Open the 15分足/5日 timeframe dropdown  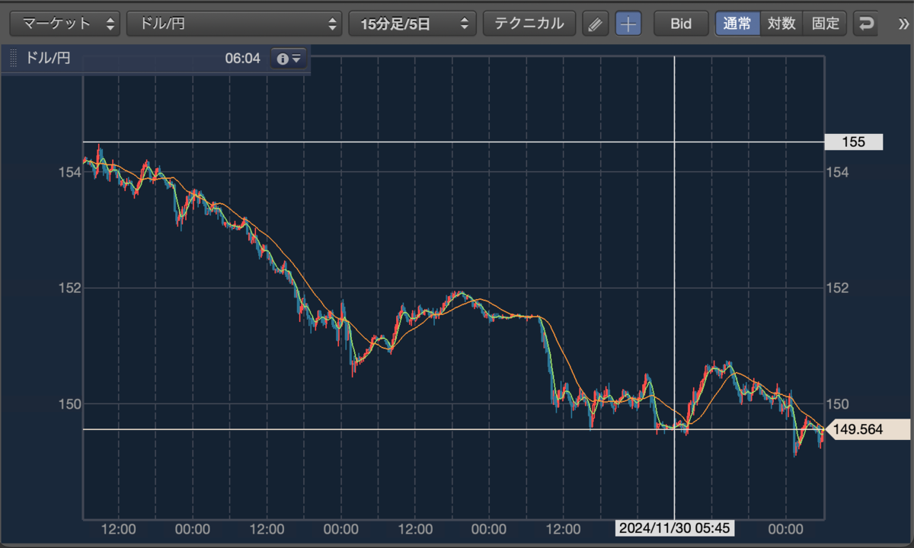point(412,24)
